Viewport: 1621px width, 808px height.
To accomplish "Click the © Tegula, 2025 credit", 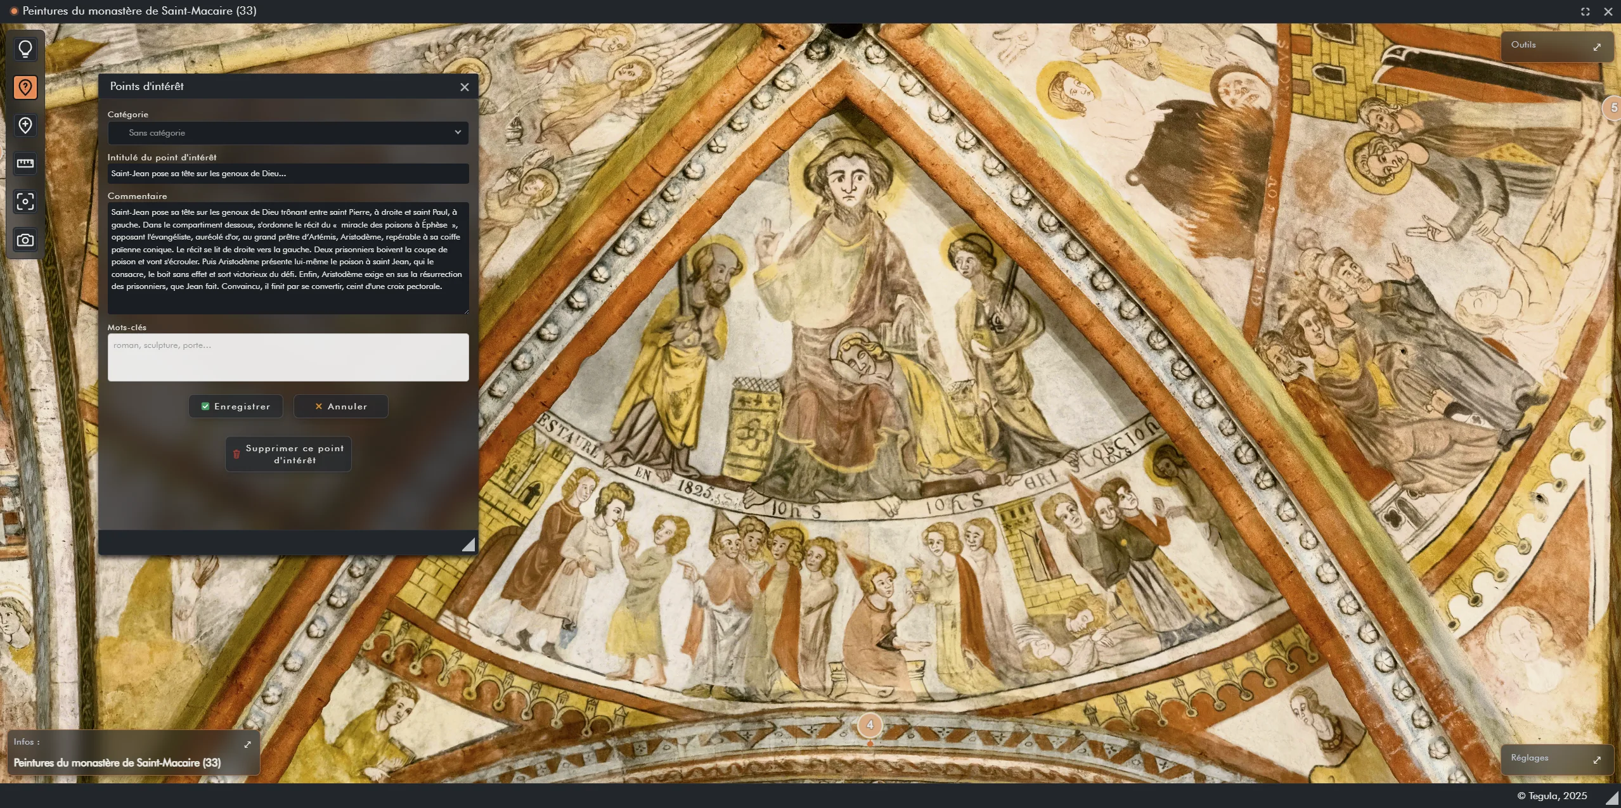I will [x=1552, y=796].
